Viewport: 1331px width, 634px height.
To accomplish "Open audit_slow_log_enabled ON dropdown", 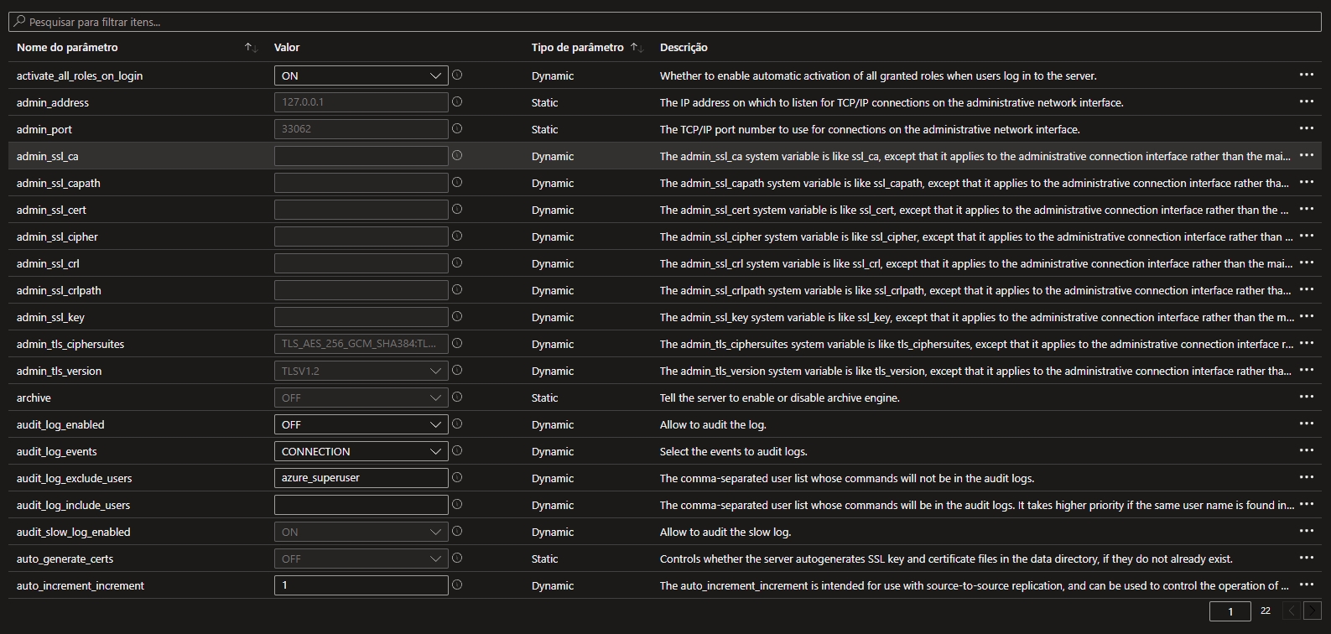I will pyautogui.click(x=361, y=532).
